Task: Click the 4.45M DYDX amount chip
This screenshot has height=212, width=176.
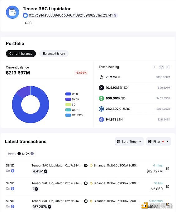Action: (40, 171)
